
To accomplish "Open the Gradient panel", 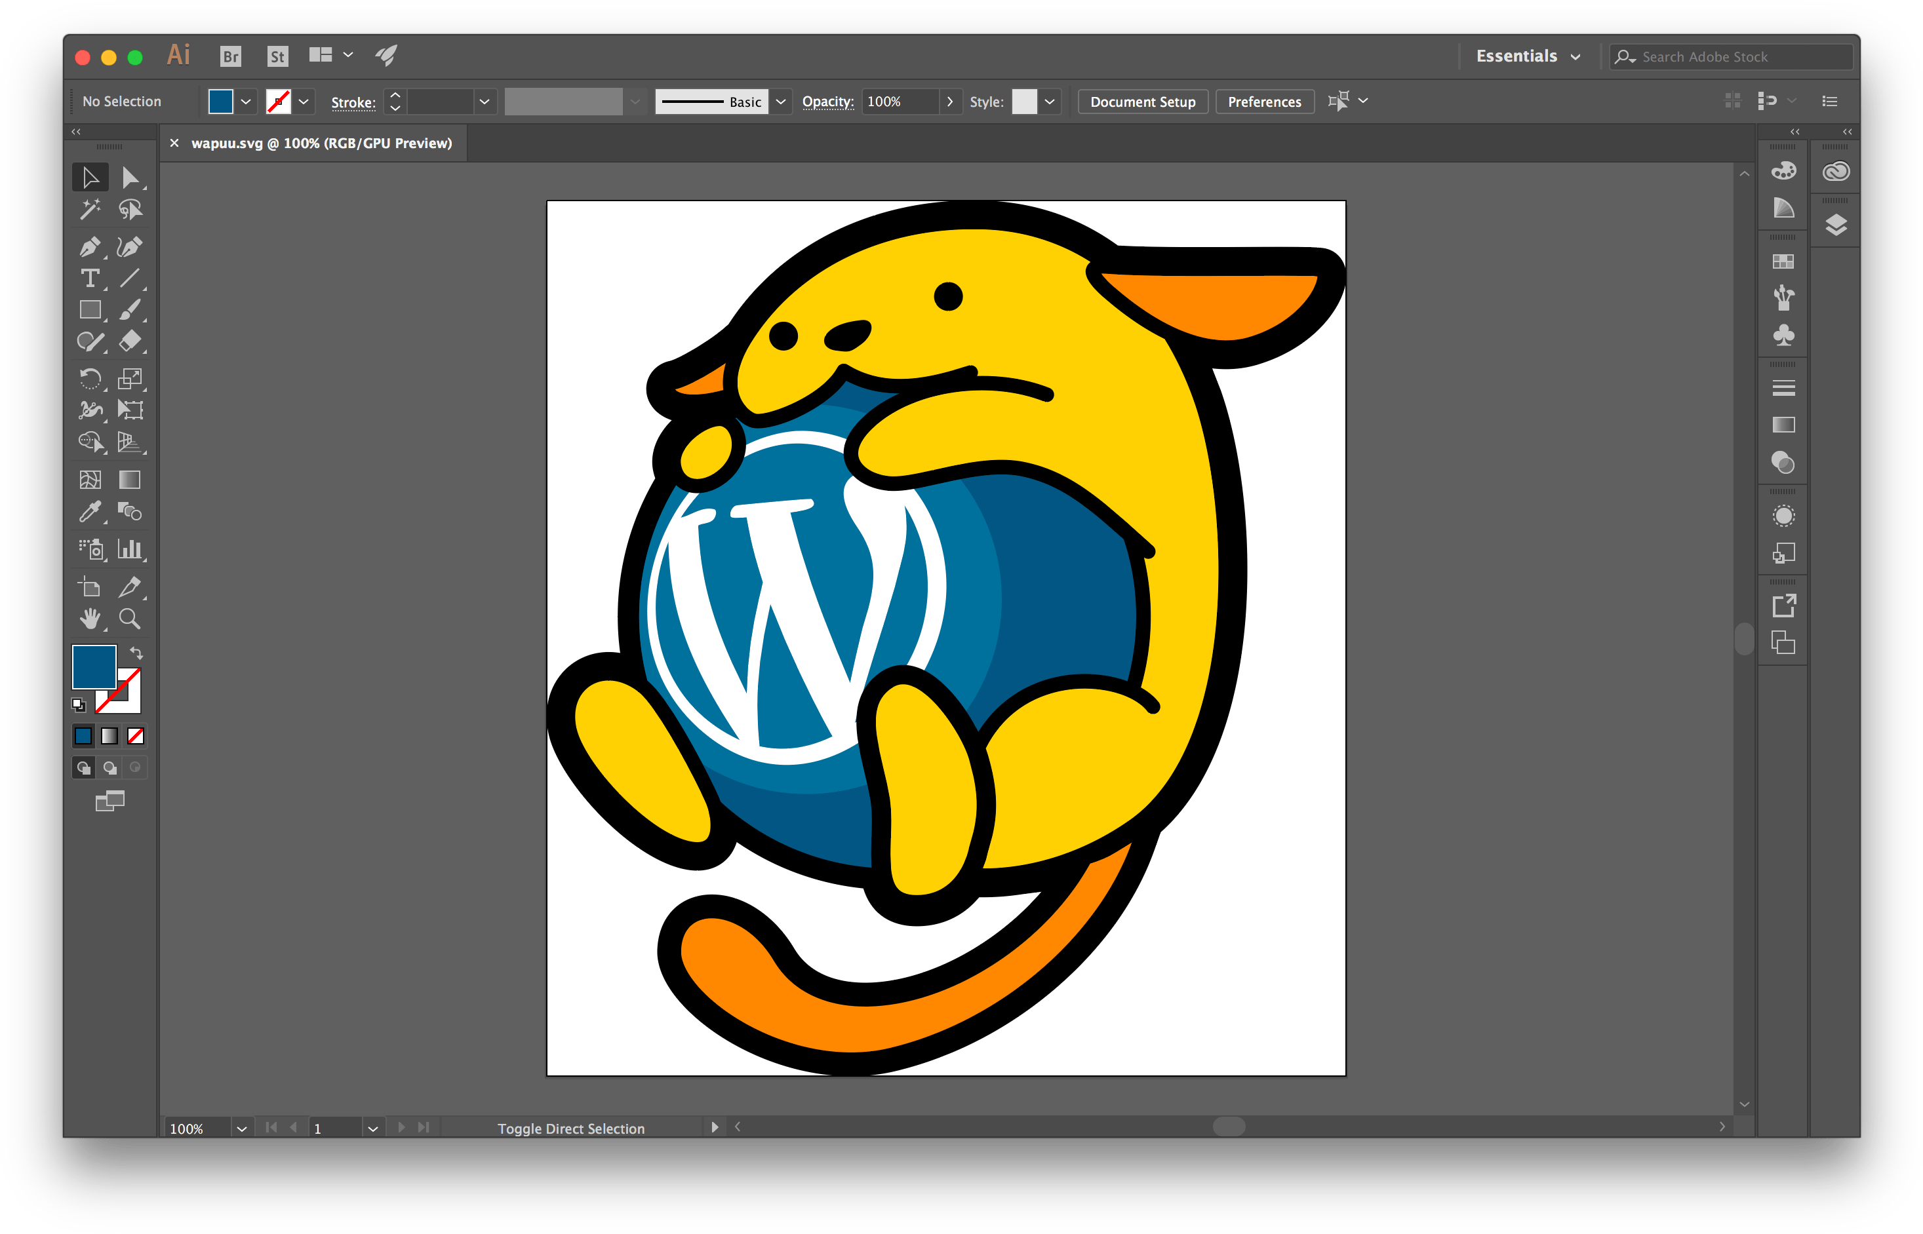I will tap(1783, 425).
